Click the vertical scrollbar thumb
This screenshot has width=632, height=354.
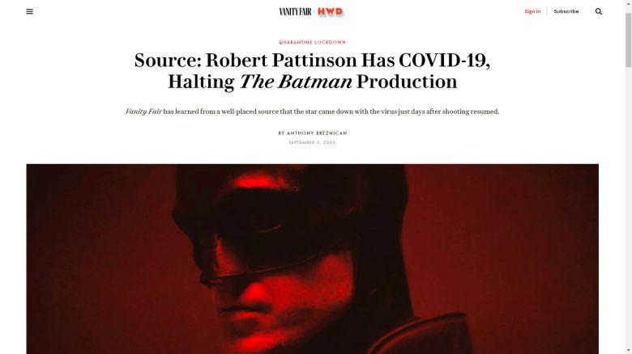[629, 40]
